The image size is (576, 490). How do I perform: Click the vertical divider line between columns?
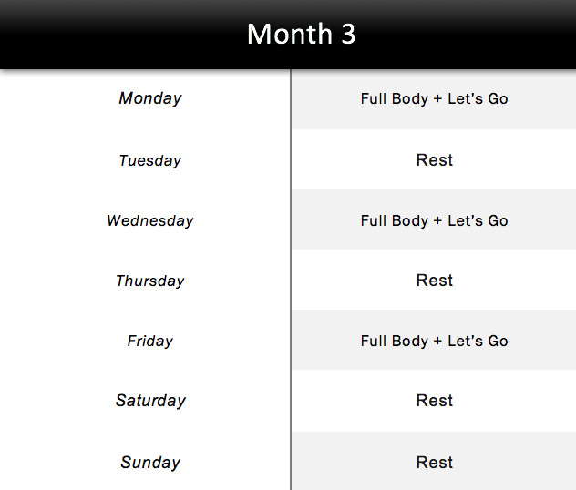click(291, 273)
